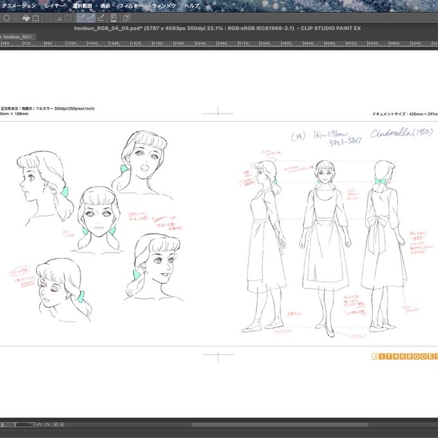Toggle Snap to Ruler icon
This screenshot has height=438, width=438.
point(81,18)
